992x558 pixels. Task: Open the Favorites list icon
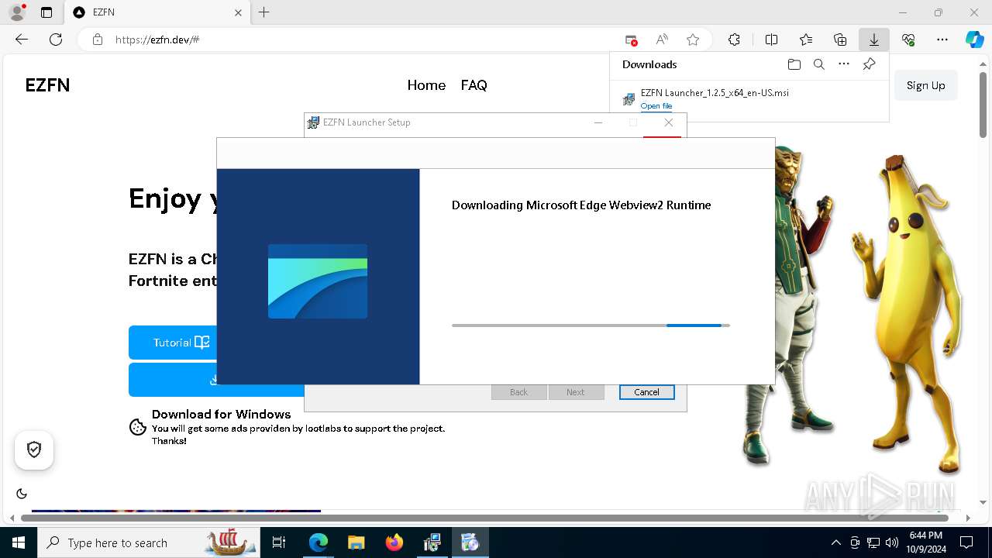[806, 40]
